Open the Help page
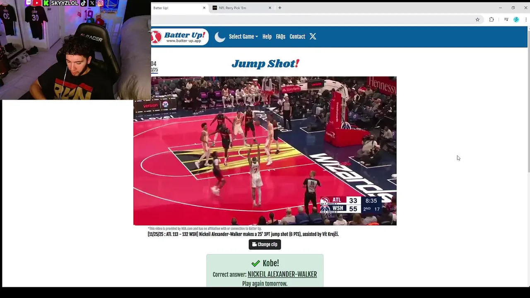Image resolution: width=530 pixels, height=298 pixels. [x=267, y=36]
